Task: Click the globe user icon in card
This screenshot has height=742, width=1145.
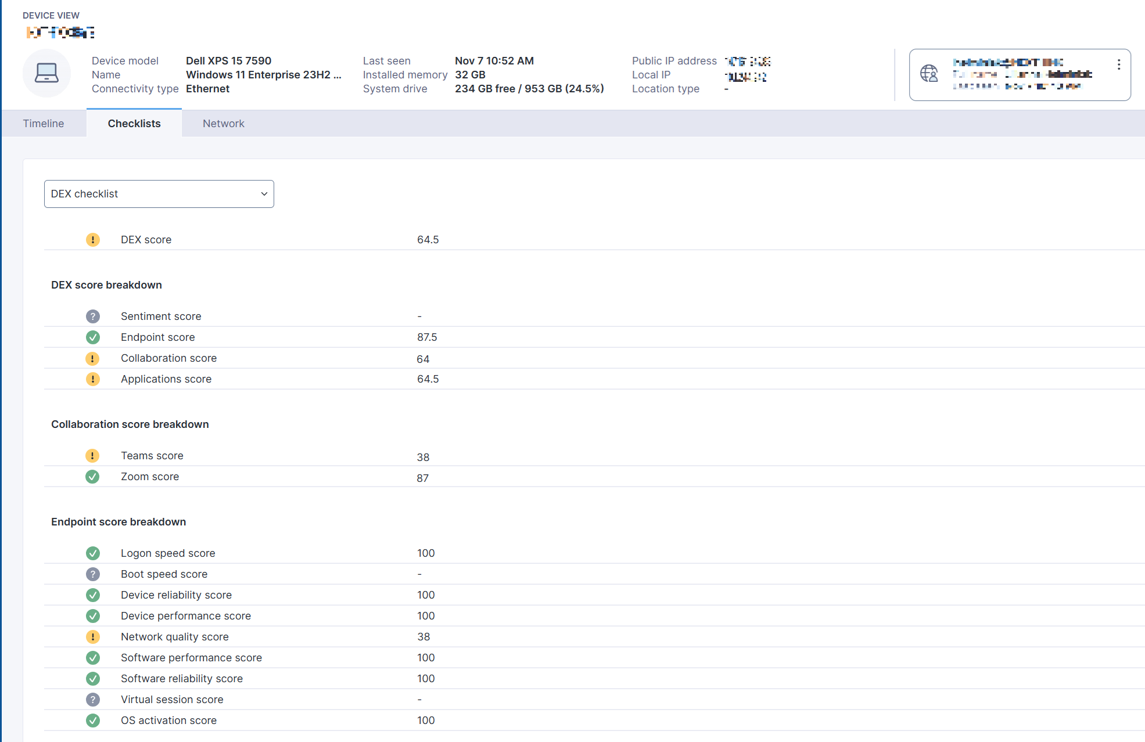Action: click(x=929, y=74)
